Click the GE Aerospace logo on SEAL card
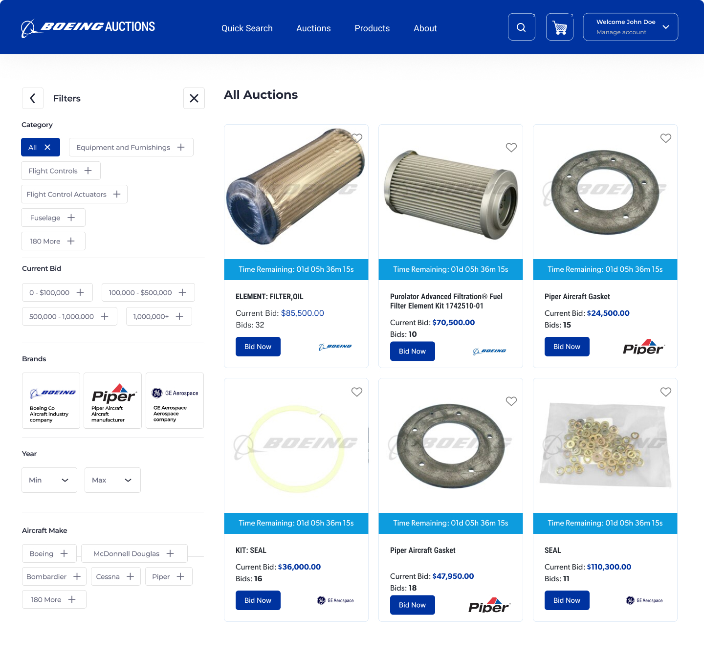704x659 pixels. click(x=644, y=600)
